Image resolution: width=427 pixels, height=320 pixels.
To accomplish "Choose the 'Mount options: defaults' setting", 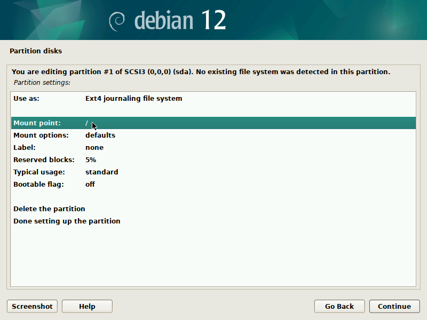I will pyautogui.click(x=213, y=135).
